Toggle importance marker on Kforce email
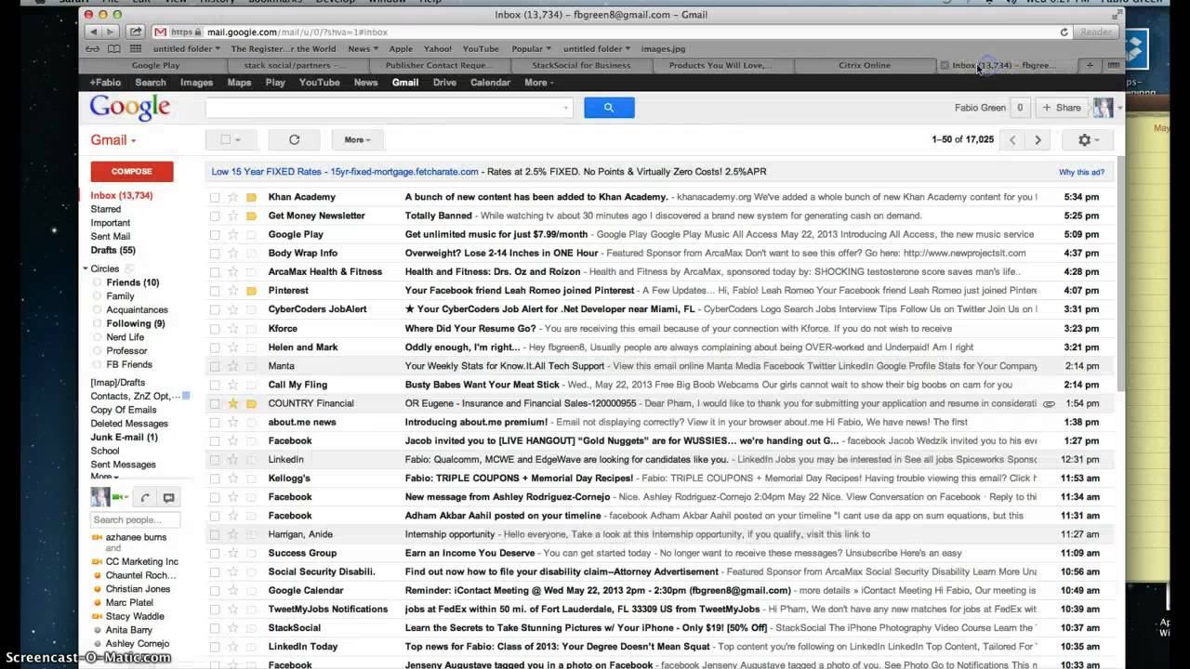 (x=251, y=328)
